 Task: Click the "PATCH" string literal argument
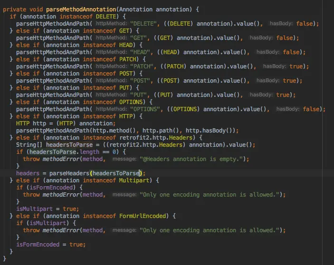pyautogui.click(x=142, y=66)
